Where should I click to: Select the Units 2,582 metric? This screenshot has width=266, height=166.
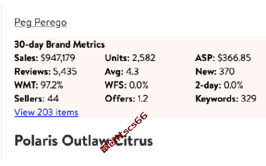(130, 58)
